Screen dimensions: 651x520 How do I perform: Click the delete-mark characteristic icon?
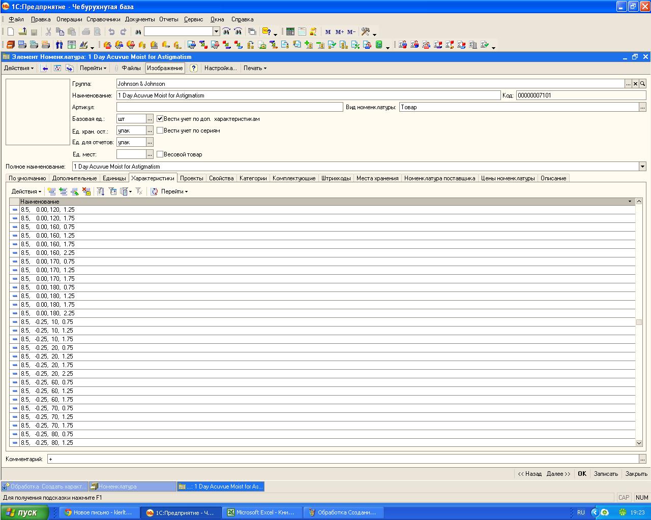86,191
